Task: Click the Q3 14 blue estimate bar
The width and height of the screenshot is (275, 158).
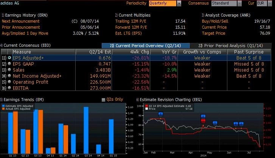Action: coord(86,130)
